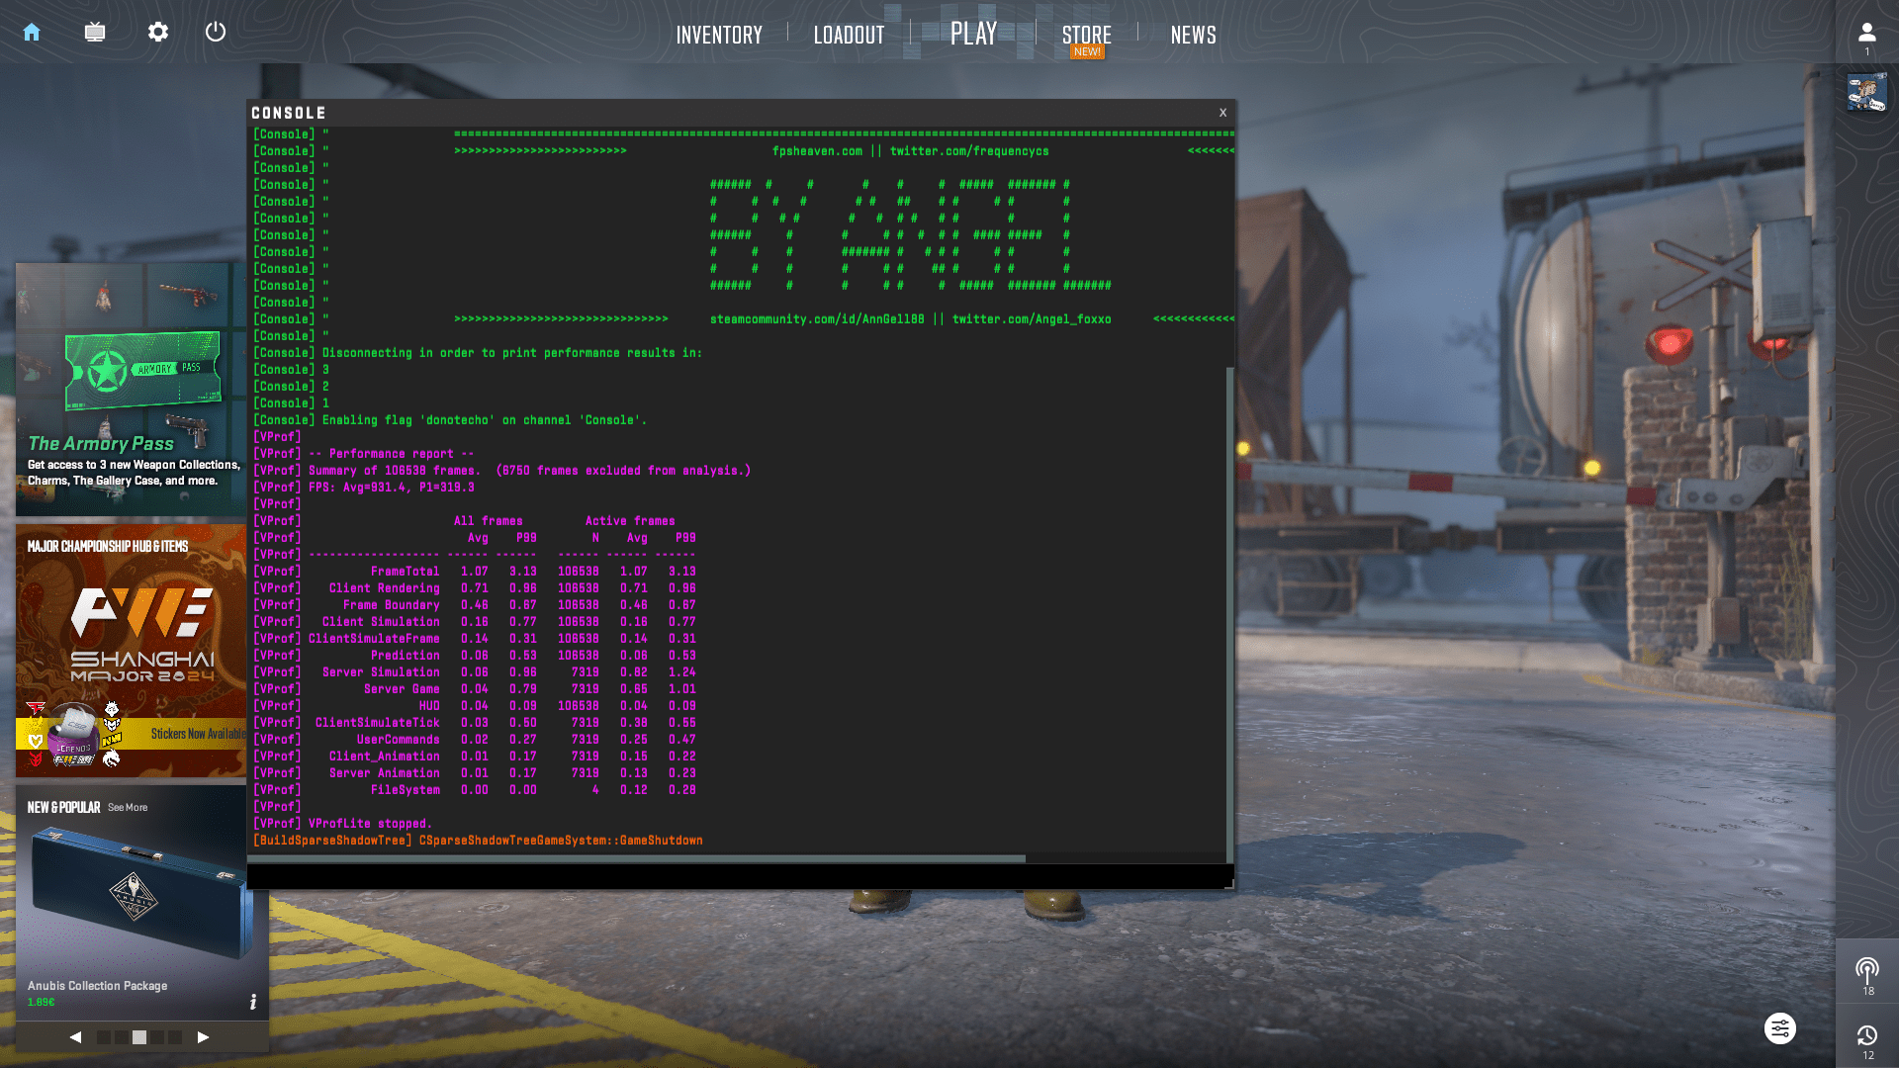Click the UserCommands row

click(475, 740)
